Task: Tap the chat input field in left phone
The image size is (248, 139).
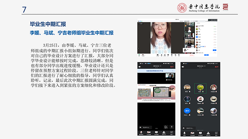Action: tap(145, 127)
